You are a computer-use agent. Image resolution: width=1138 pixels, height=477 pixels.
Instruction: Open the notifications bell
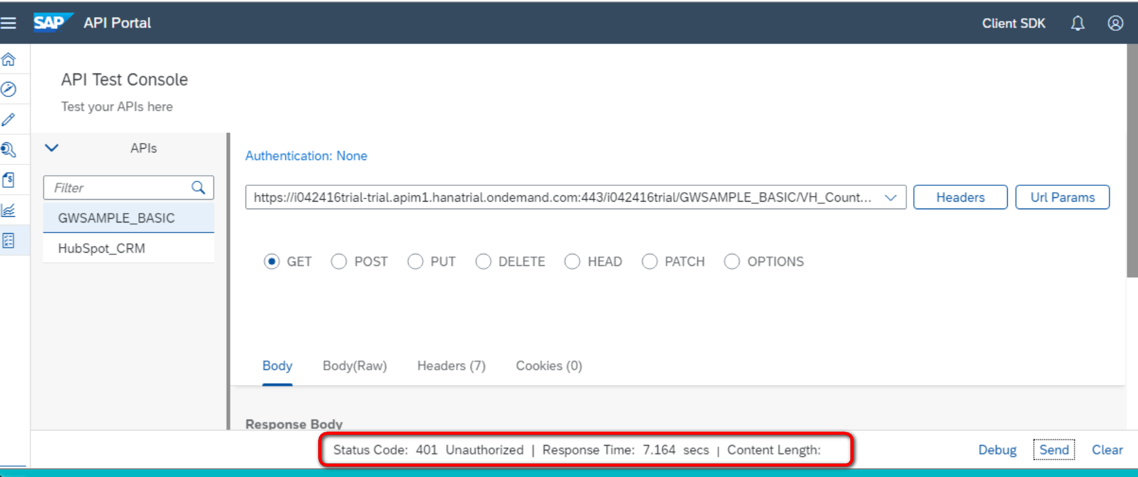click(1078, 23)
